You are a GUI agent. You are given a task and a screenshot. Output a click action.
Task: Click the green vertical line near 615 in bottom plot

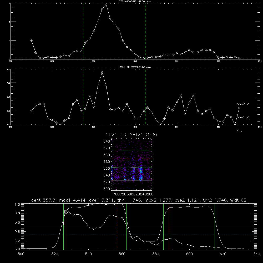(x=215, y=226)
